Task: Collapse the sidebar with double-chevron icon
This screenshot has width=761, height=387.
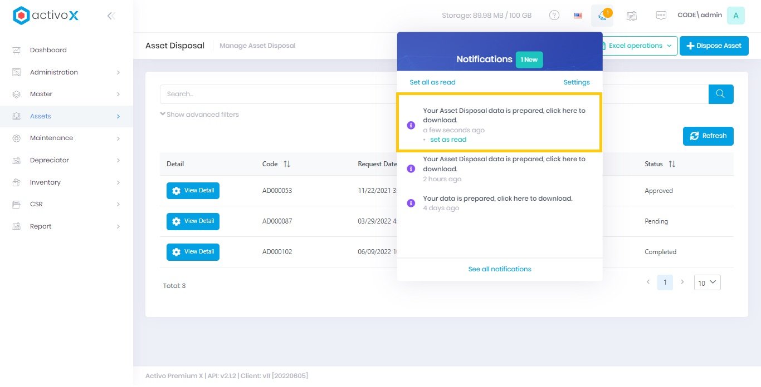Action: [x=111, y=16]
